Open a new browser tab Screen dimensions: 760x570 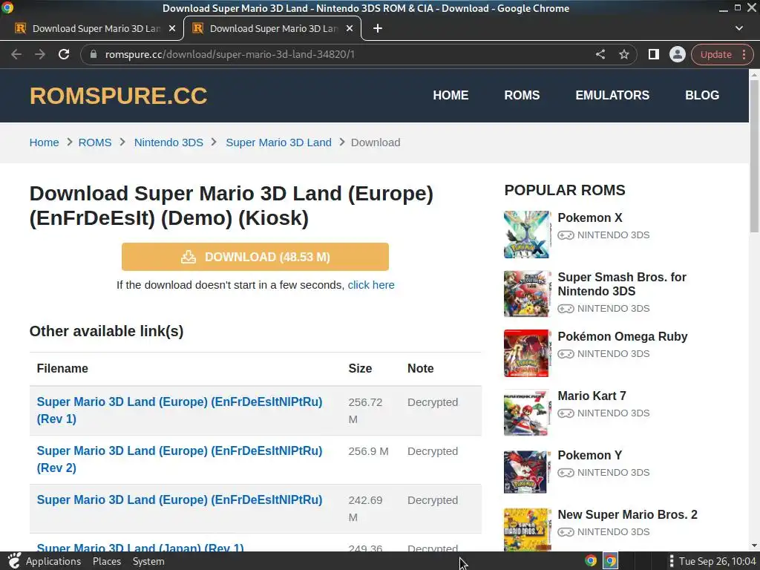(378, 29)
